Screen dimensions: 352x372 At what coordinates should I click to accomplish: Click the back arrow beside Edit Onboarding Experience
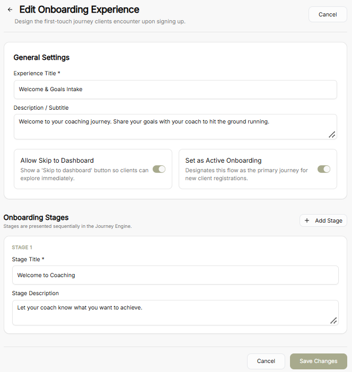coord(10,10)
